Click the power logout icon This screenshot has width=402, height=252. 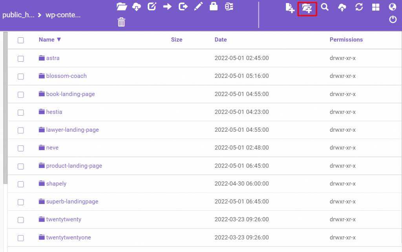[393, 19]
